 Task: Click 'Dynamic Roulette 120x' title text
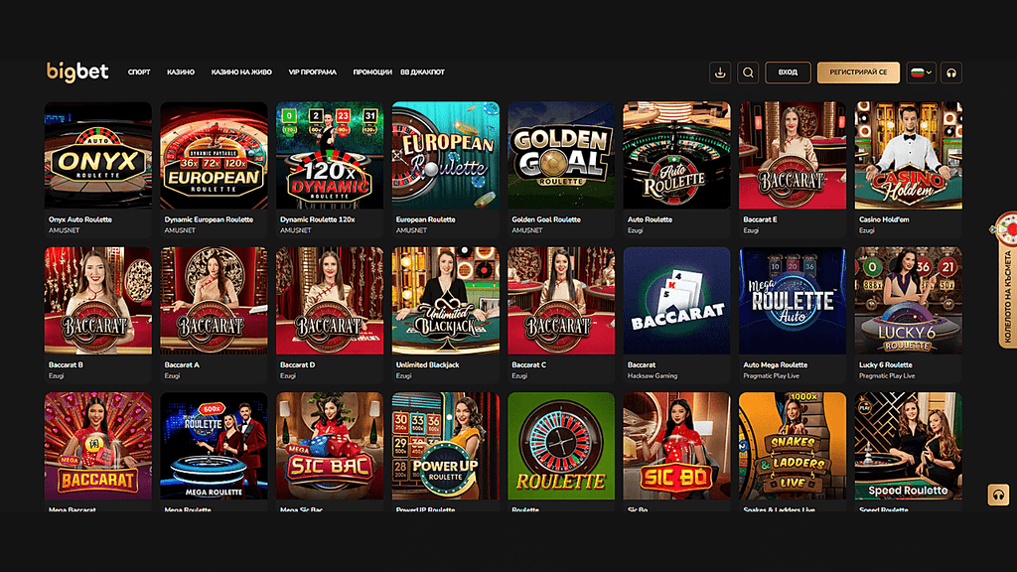(x=318, y=219)
